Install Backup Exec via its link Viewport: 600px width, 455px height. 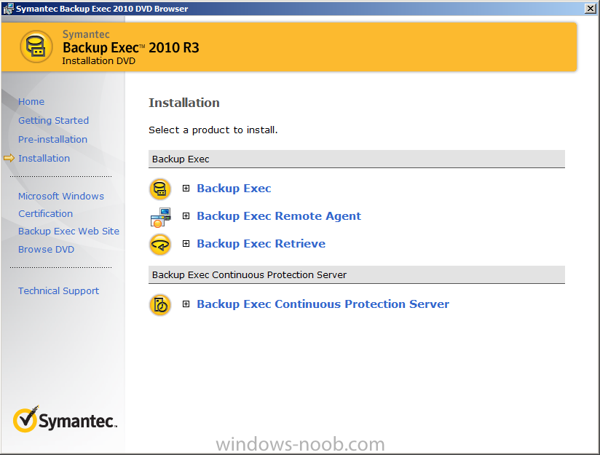(234, 189)
